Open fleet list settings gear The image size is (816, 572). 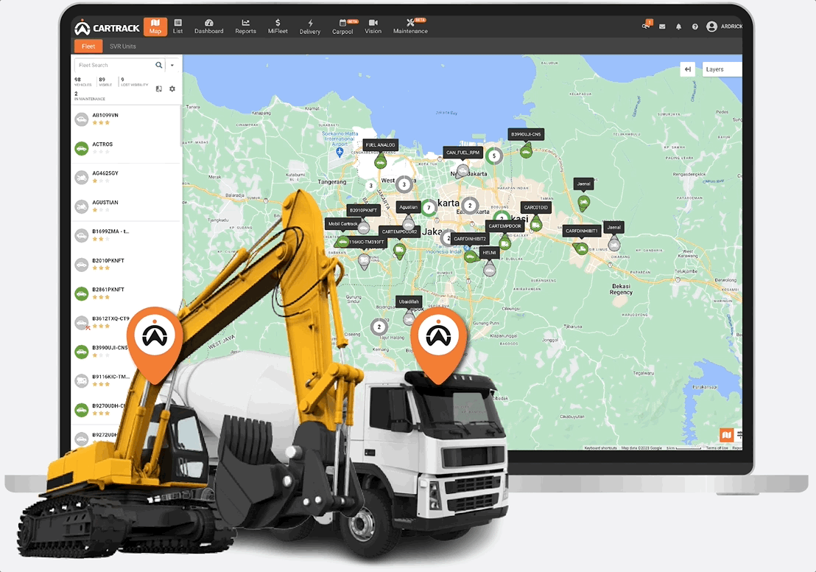tap(172, 88)
